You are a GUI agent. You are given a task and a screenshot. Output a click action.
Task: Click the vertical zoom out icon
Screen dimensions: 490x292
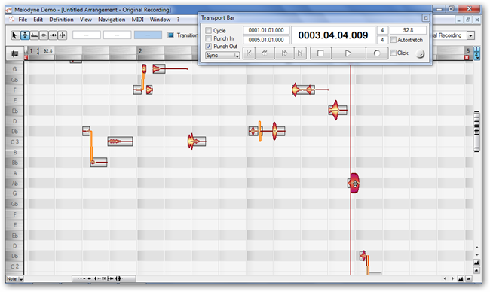coord(476,270)
